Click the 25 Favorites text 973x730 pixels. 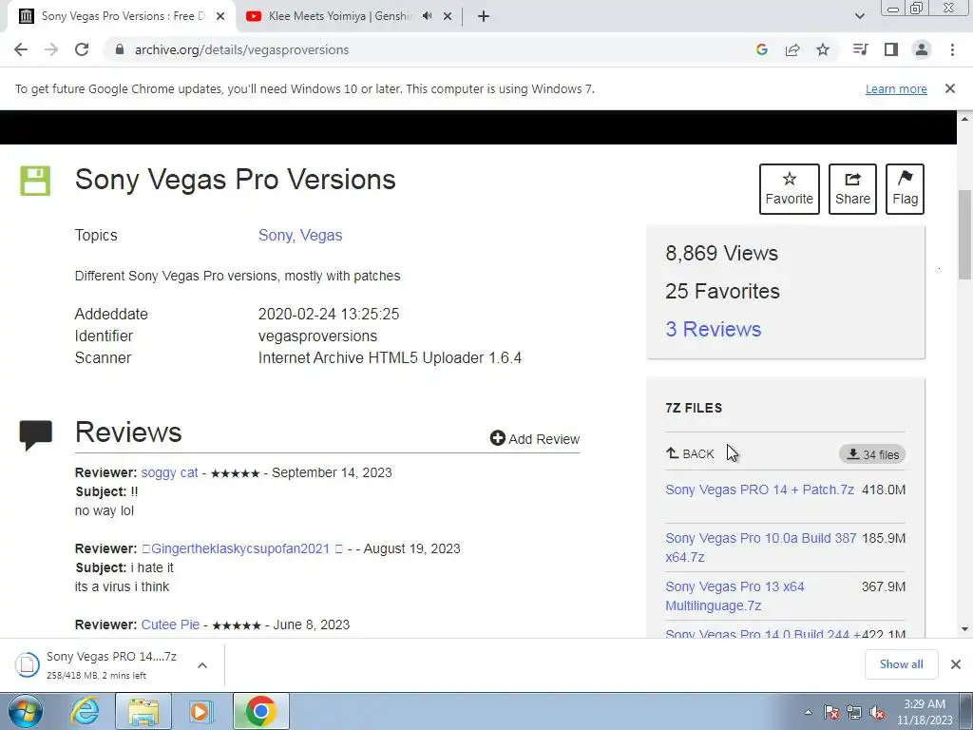click(722, 291)
